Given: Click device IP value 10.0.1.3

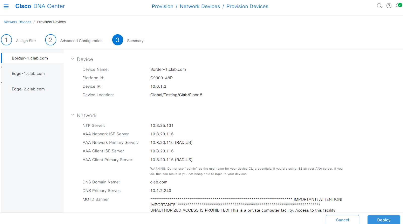Looking at the screenshot, I should [158, 86].
